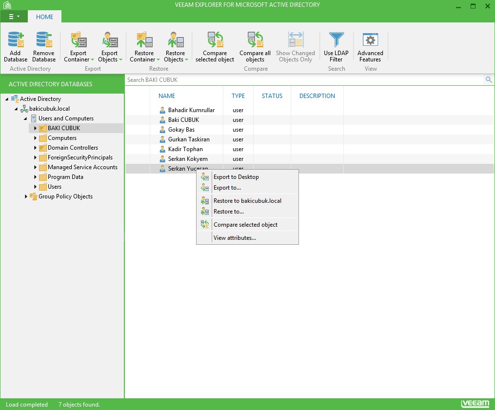
Task: Sort by the TYPE column header
Action: pos(238,96)
